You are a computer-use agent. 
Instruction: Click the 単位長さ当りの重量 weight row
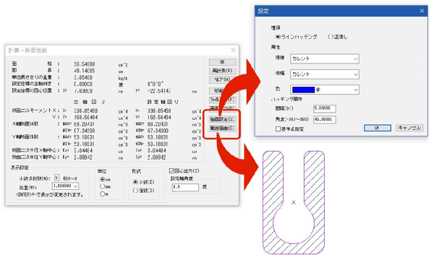pos(69,78)
